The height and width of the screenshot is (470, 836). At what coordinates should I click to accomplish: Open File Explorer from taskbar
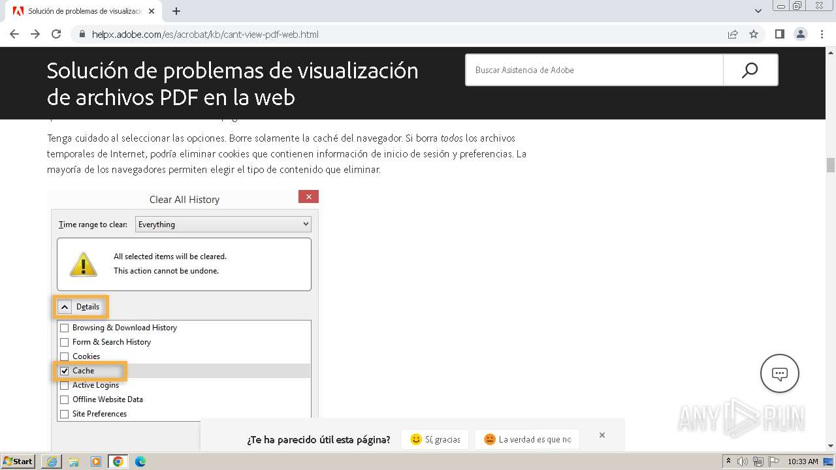coord(74,462)
